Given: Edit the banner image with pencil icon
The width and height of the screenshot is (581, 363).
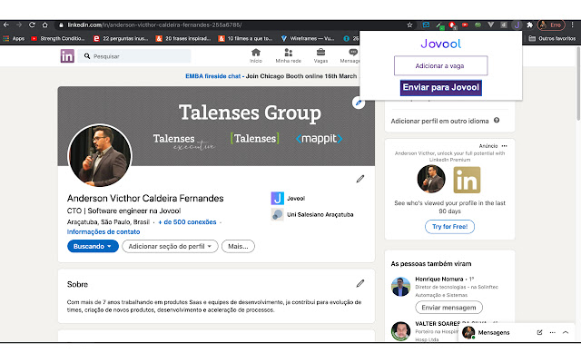Looking at the screenshot, I should point(359,103).
